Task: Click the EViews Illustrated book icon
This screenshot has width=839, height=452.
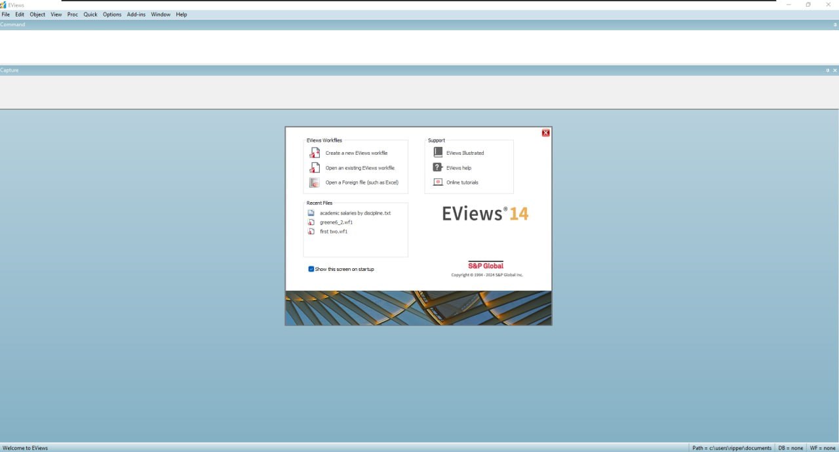Action: click(x=438, y=152)
